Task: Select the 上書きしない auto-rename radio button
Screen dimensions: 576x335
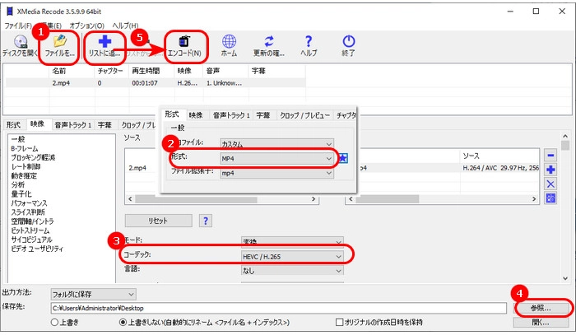Action: pos(124,323)
